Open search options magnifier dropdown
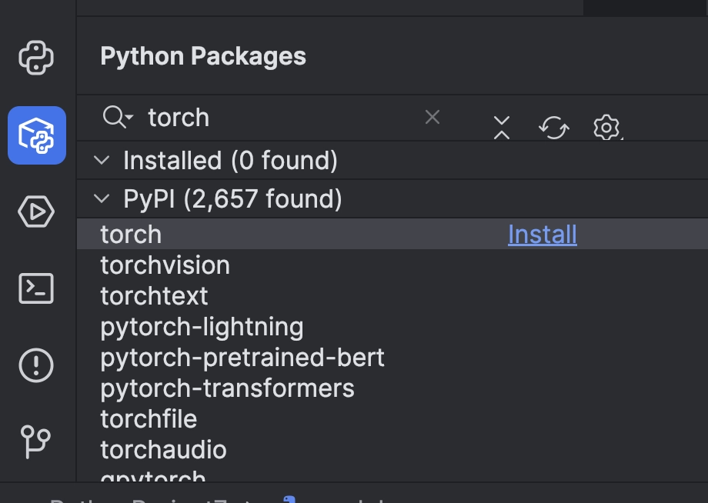This screenshot has height=503, width=708. [118, 117]
